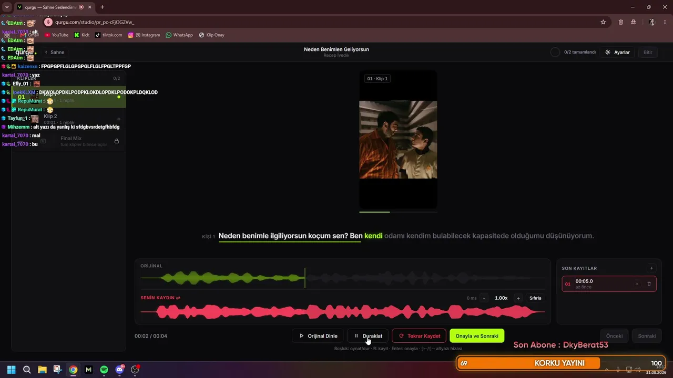Open the Klip Onay bookmark
The width and height of the screenshot is (673, 378).
pos(211,35)
